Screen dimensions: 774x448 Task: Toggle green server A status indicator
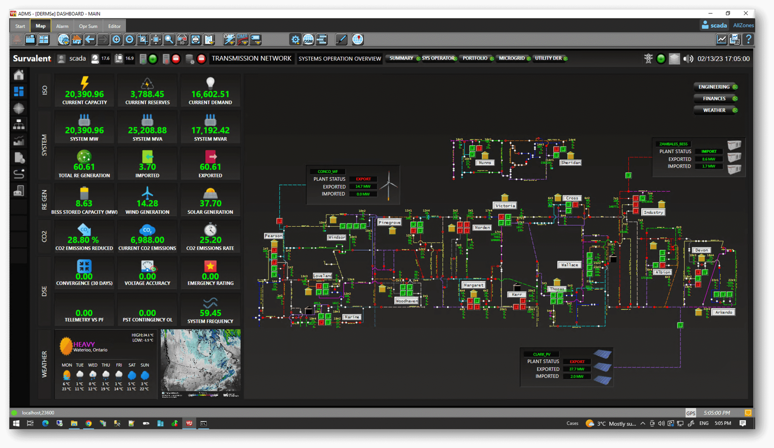pyautogui.click(x=153, y=59)
